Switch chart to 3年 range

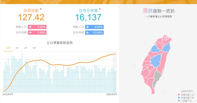26,48
